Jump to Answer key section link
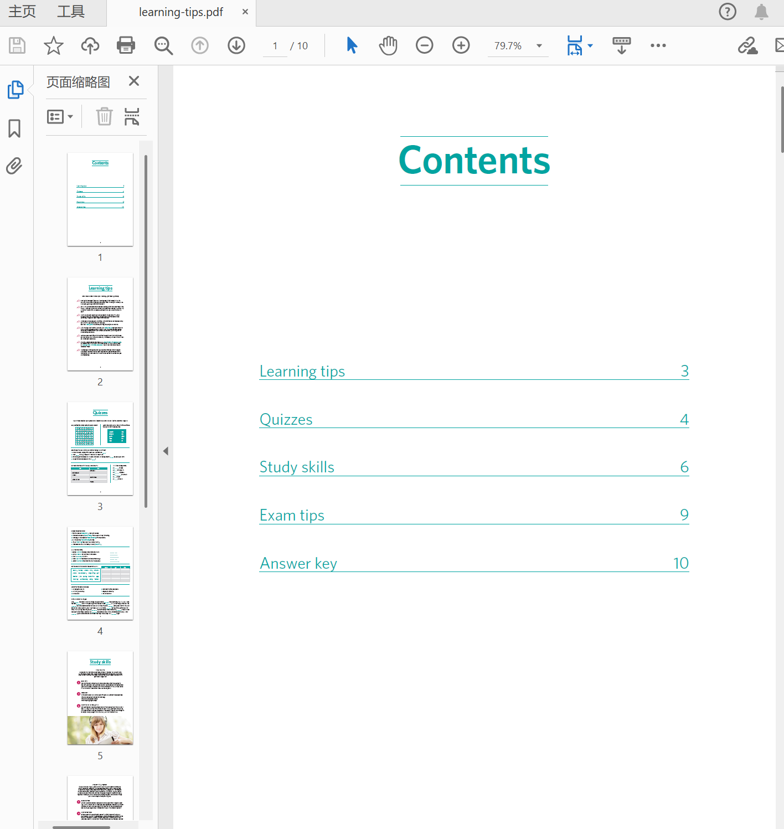 coord(298,564)
